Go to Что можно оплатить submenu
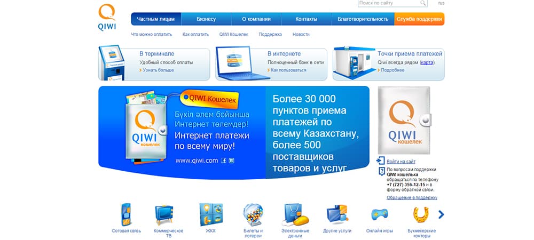Image resolution: width=534 pixels, height=240 pixels. coord(152,34)
